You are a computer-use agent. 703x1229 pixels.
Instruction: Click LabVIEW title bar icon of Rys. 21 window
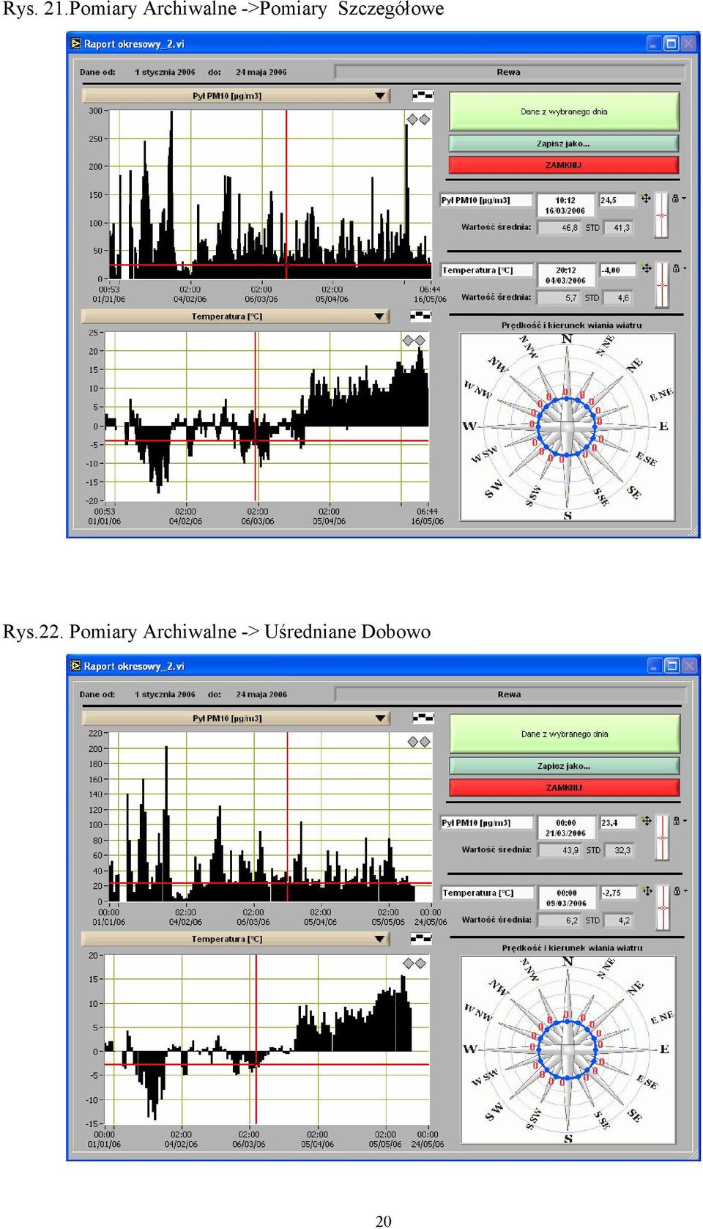[x=75, y=43]
